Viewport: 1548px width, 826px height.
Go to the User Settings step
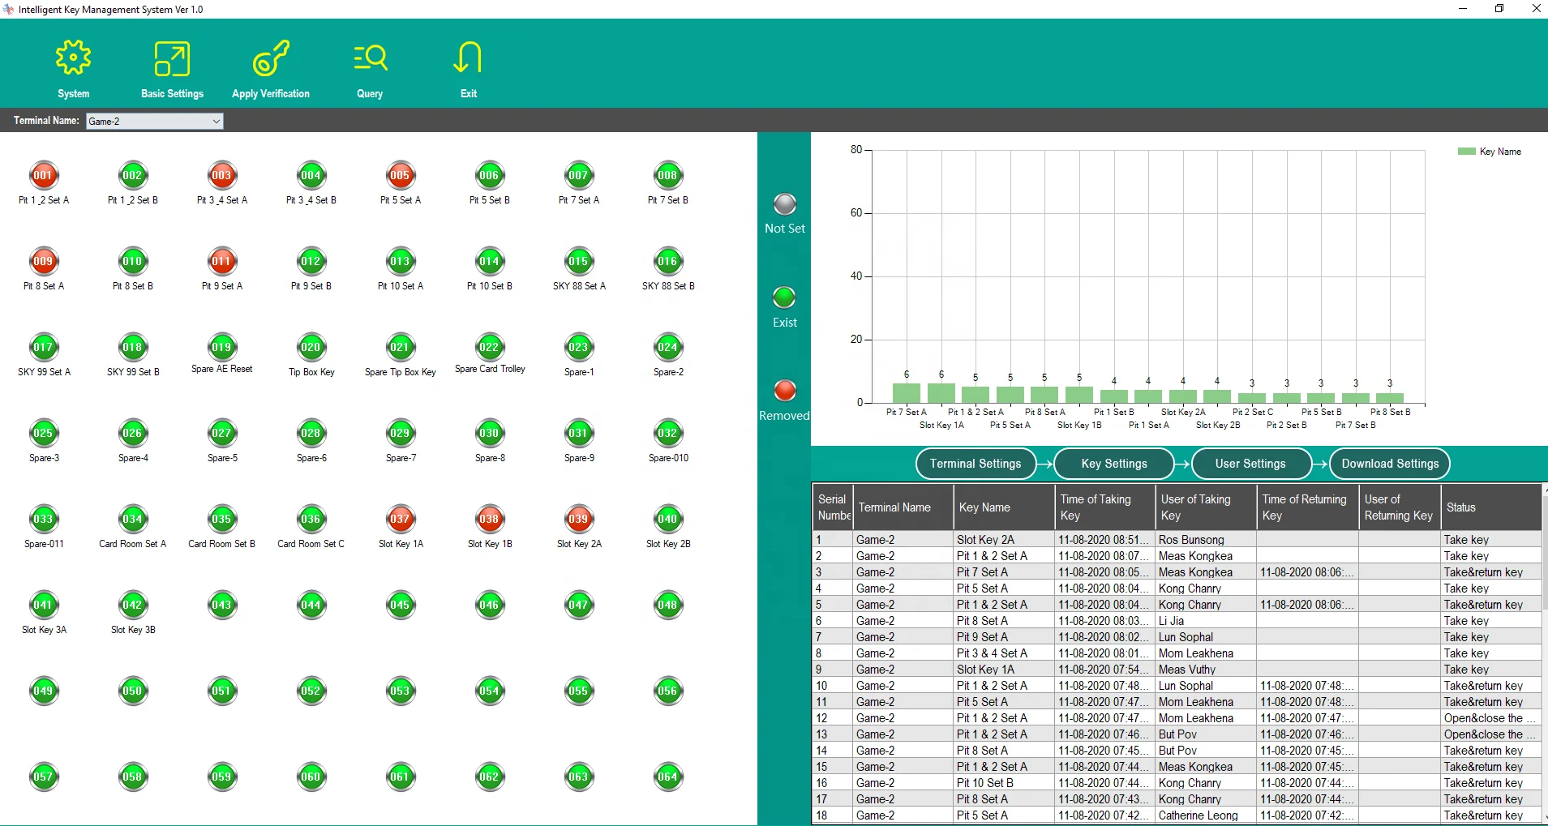click(1250, 464)
